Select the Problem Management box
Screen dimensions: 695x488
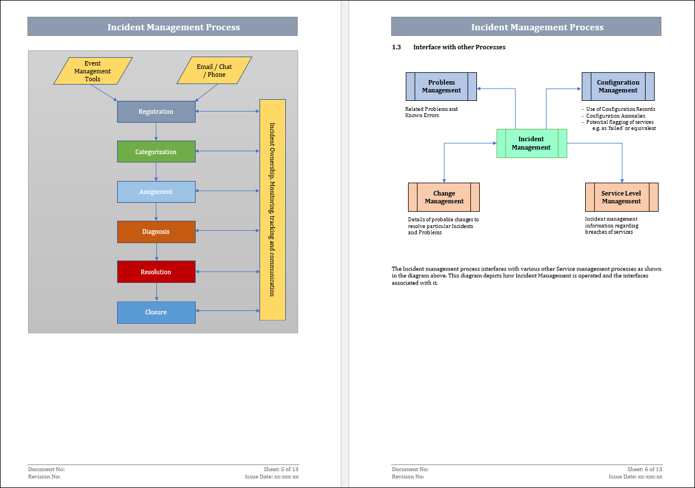tap(441, 86)
